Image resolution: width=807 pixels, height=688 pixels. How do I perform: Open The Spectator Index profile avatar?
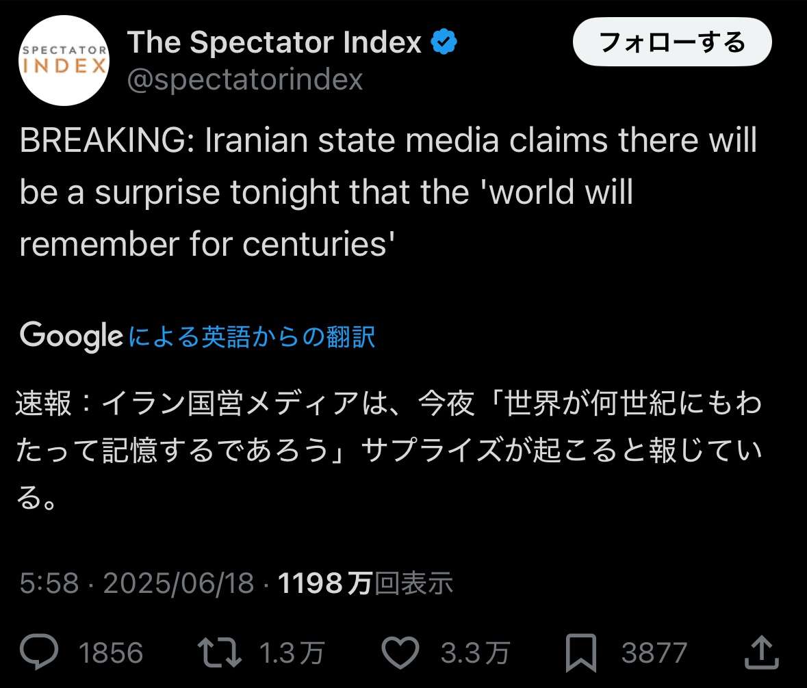coord(64,59)
